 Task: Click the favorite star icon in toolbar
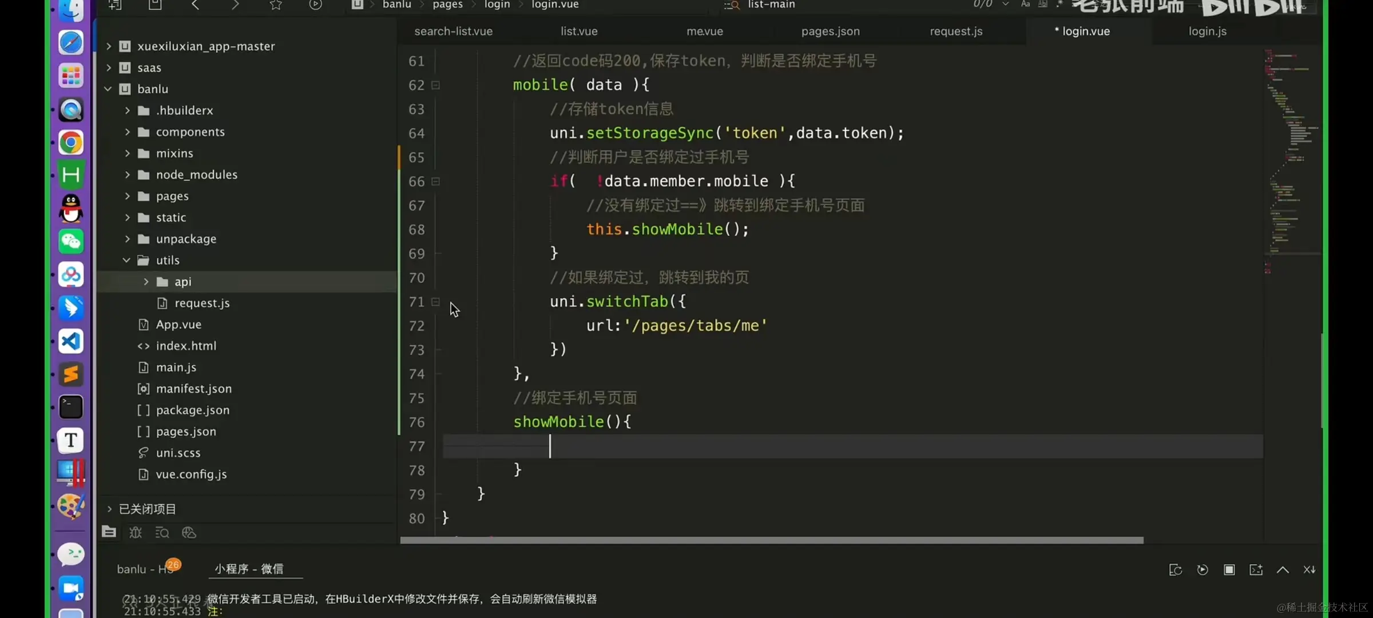pyautogui.click(x=276, y=5)
